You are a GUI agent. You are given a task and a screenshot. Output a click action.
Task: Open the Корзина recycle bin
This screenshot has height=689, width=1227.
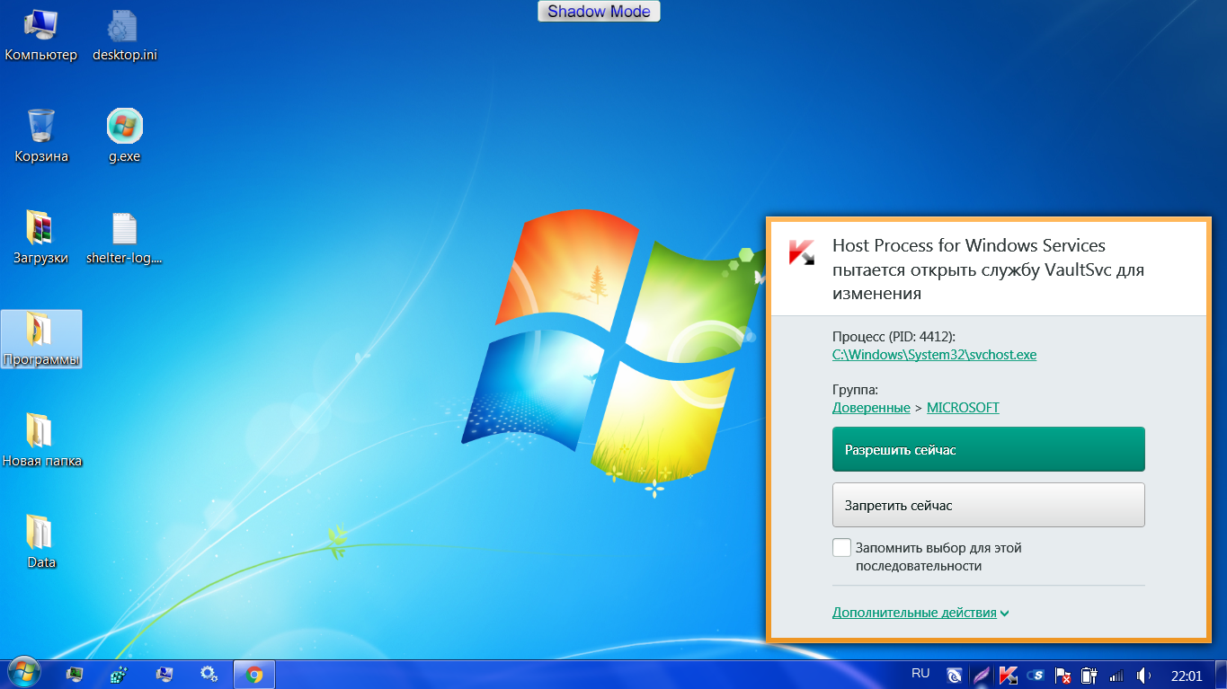pos(41,137)
